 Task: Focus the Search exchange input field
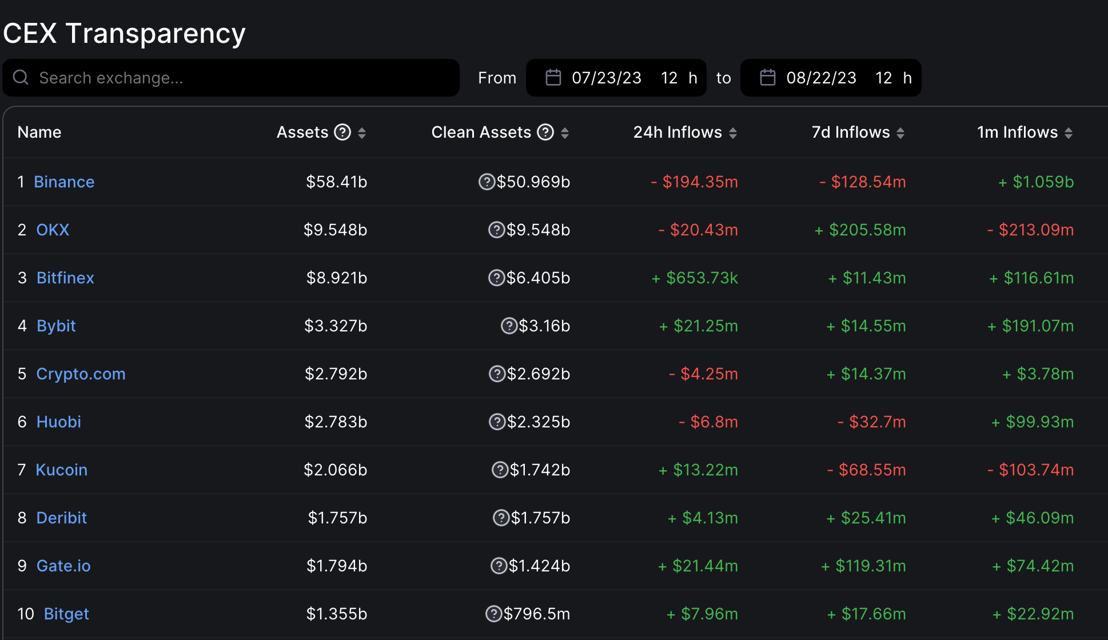click(240, 78)
